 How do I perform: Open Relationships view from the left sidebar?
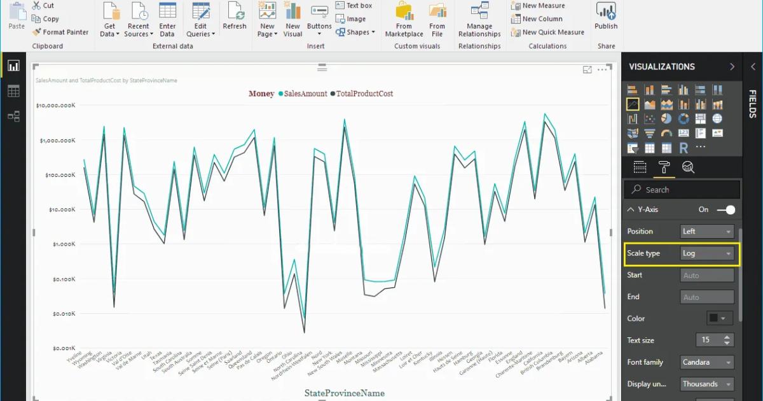coord(14,115)
